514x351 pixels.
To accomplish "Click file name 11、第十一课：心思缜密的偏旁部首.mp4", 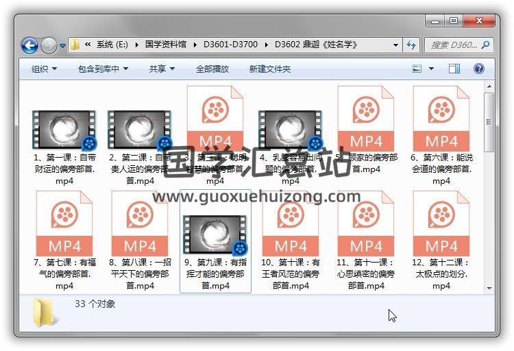I will tap(366, 274).
